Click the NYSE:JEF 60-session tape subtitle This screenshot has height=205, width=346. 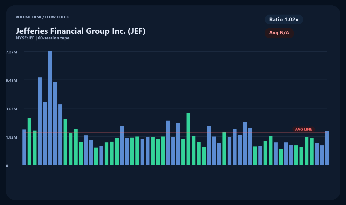42,38
